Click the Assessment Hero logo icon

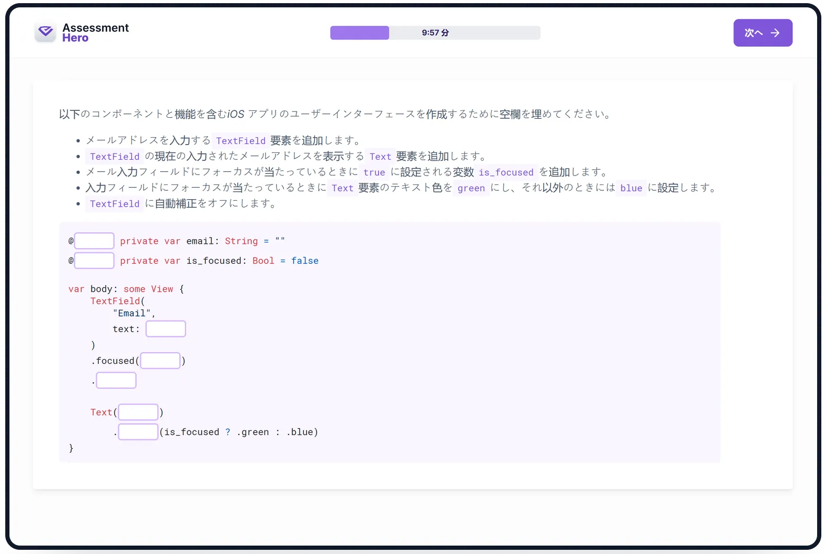click(45, 33)
